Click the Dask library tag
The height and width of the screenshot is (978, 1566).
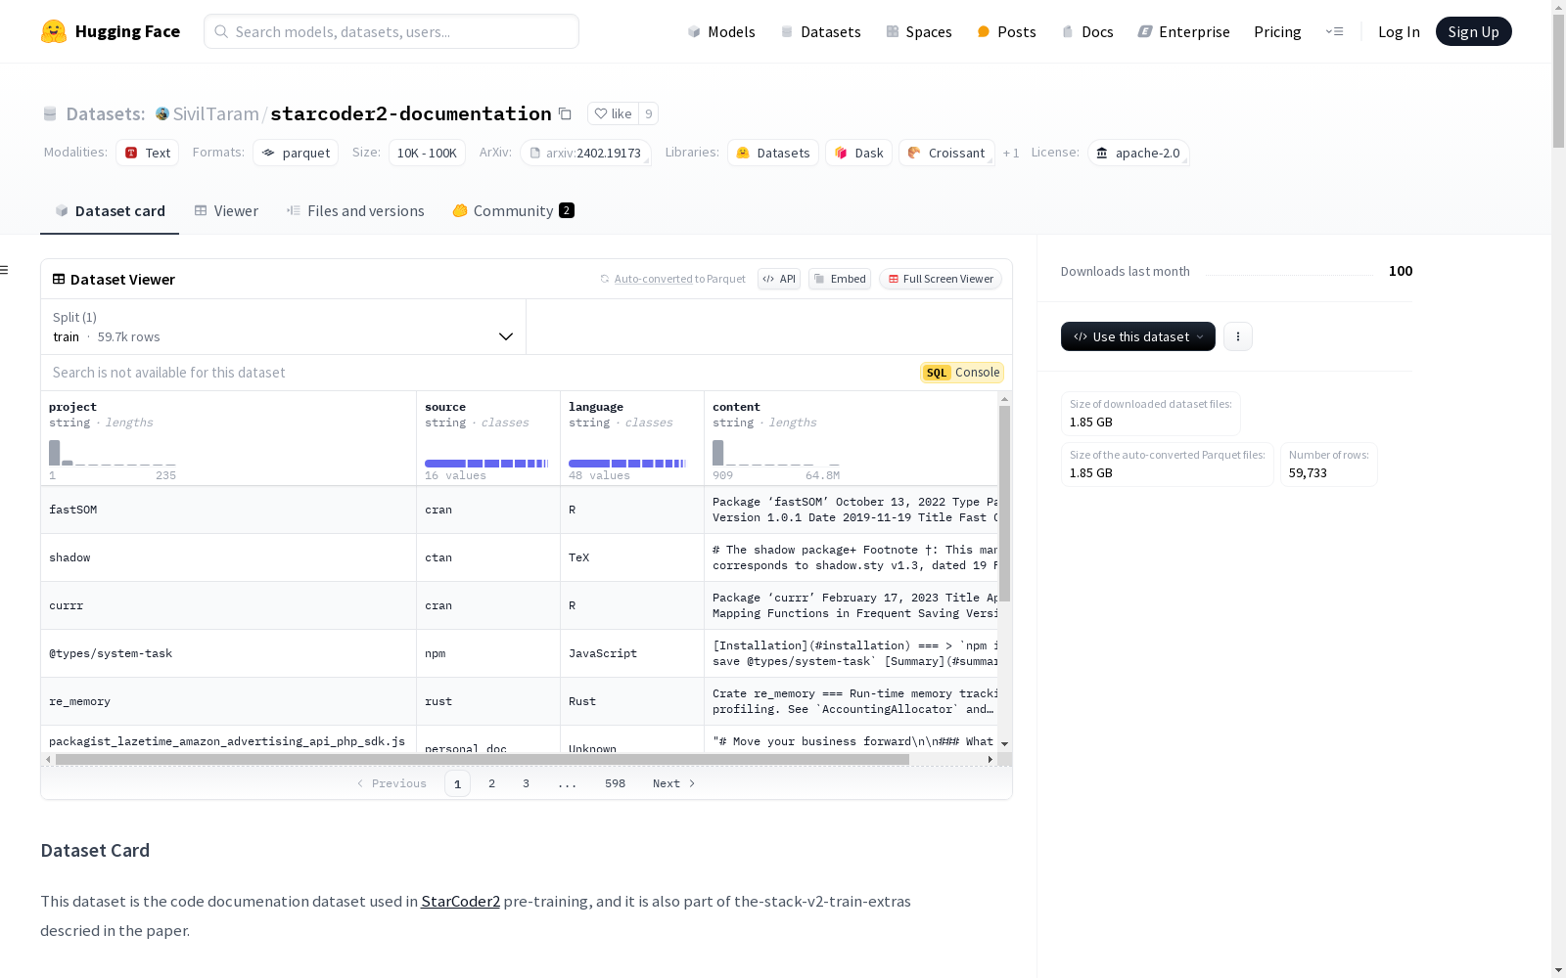click(858, 153)
